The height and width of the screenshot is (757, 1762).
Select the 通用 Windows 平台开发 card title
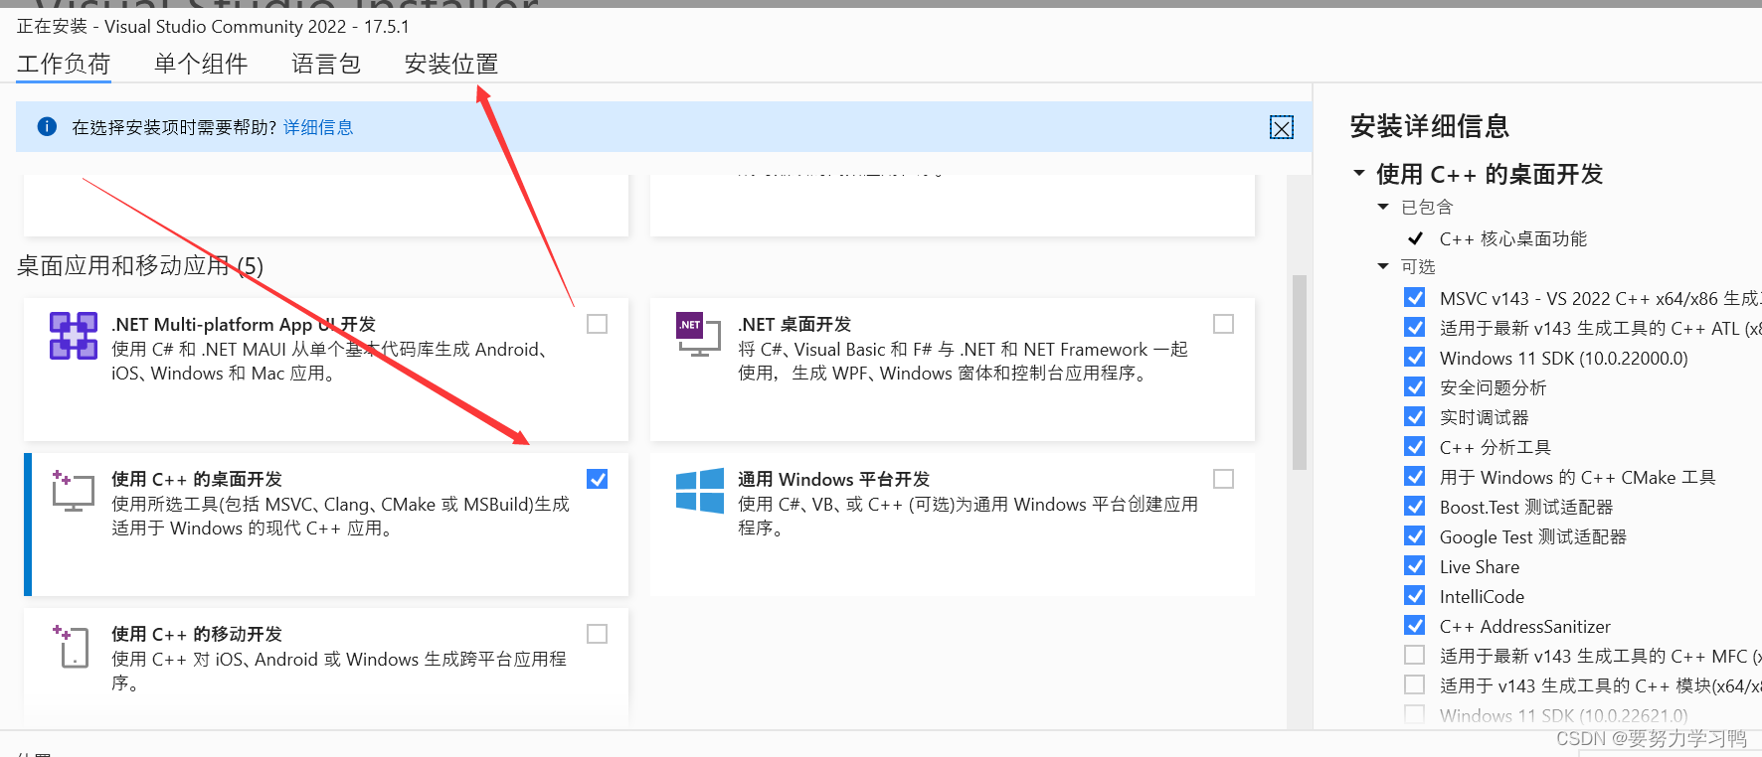pos(833,479)
